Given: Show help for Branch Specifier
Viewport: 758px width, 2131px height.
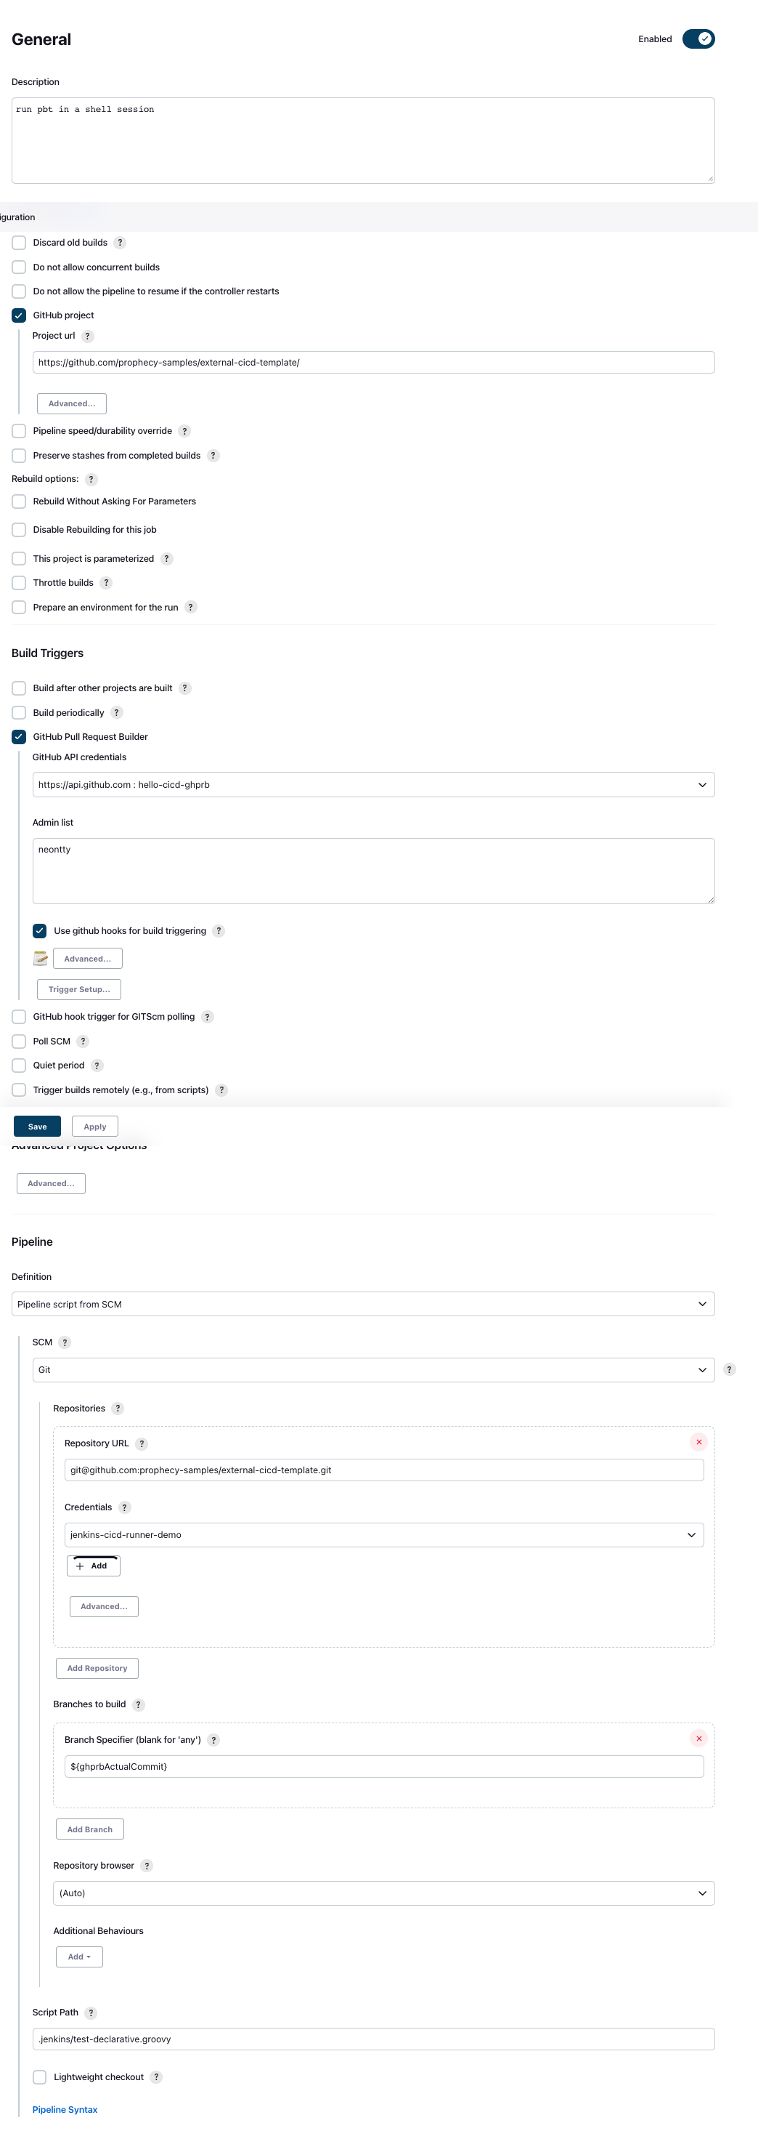Looking at the screenshot, I should tap(213, 1740).
